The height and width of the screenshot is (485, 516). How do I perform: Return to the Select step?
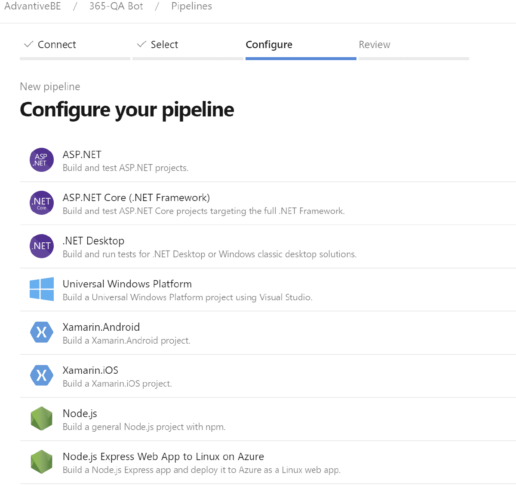click(x=164, y=45)
